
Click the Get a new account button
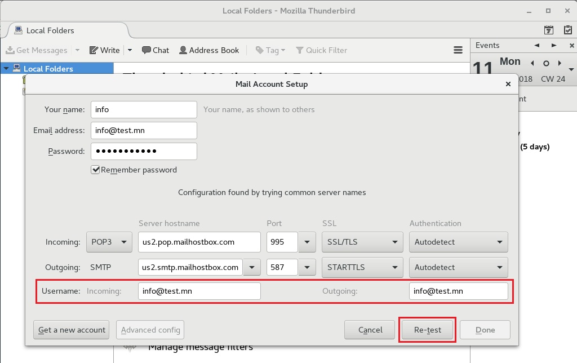click(x=72, y=330)
